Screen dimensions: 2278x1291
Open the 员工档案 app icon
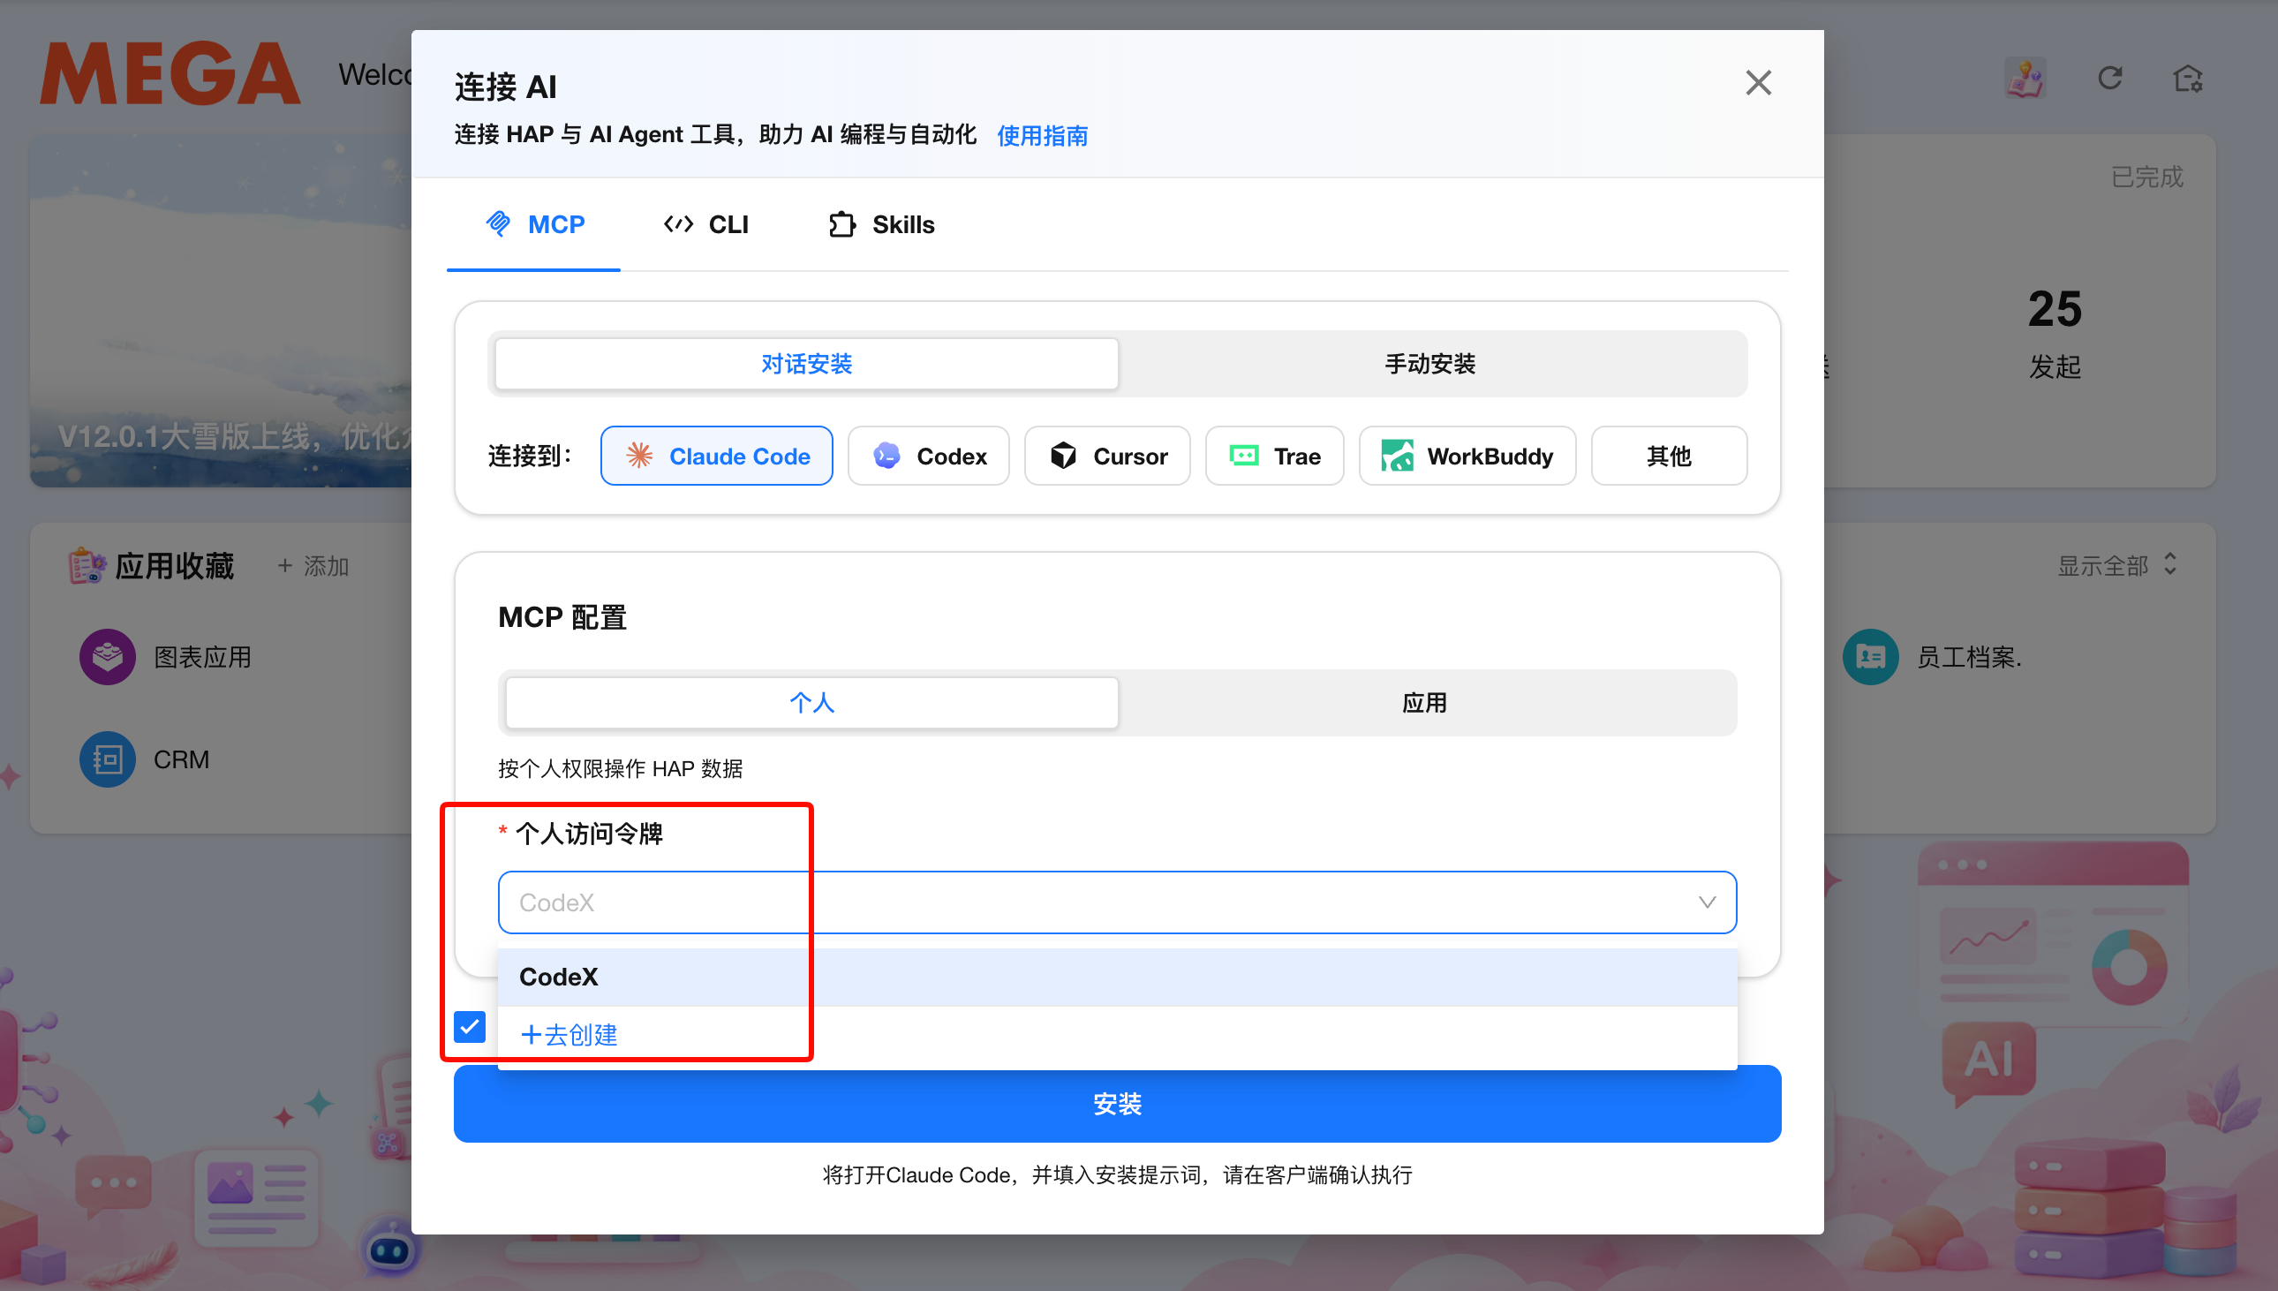(x=1870, y=656)
